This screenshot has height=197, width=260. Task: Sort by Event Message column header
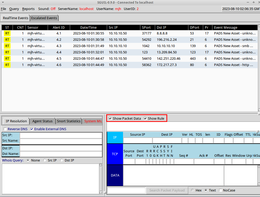tap(235, 27)
